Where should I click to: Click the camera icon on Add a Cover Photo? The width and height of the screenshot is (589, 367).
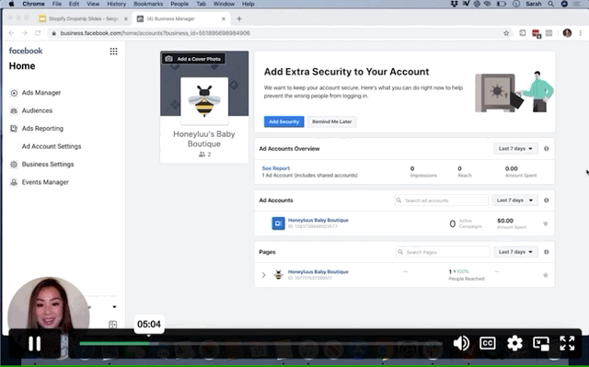[x=169, y=59]
